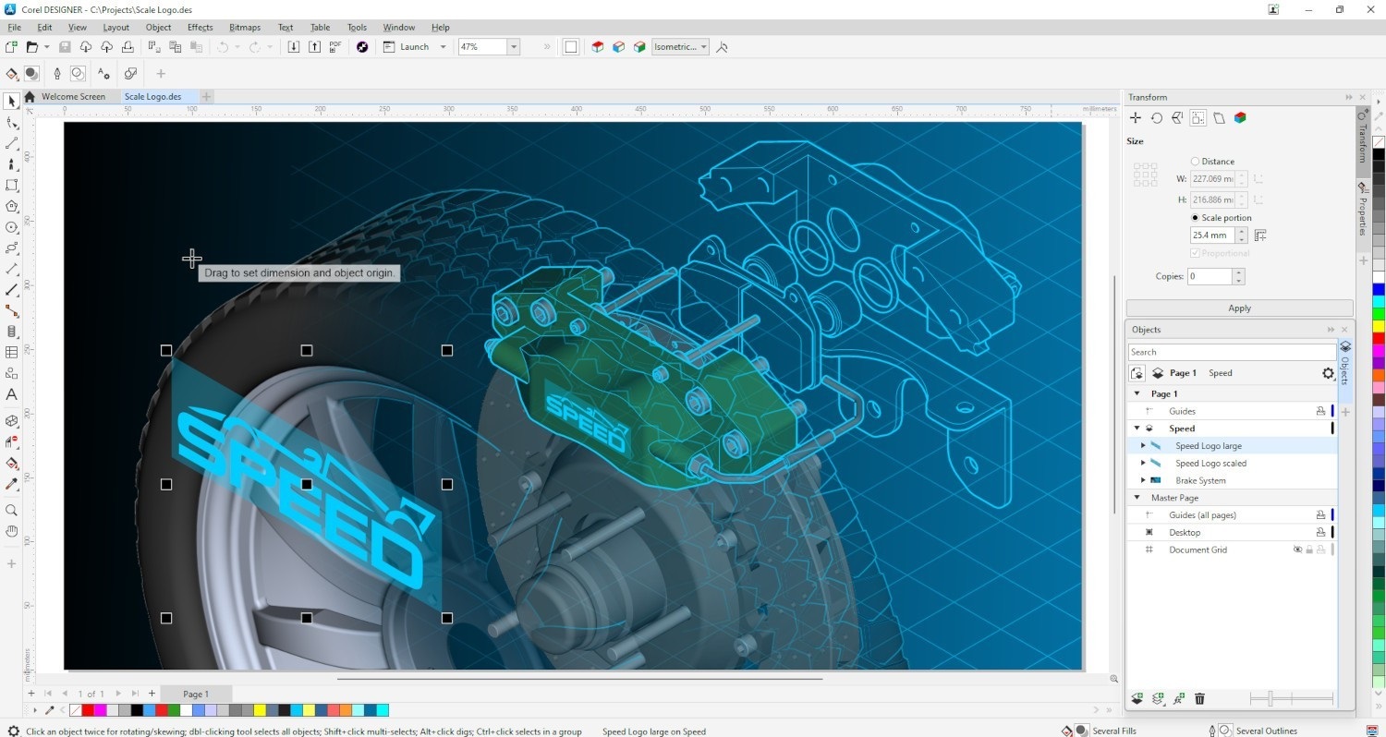Click the Search field in Objects panel
This screenshot has height=737, width=1386.
point(1232,352)
